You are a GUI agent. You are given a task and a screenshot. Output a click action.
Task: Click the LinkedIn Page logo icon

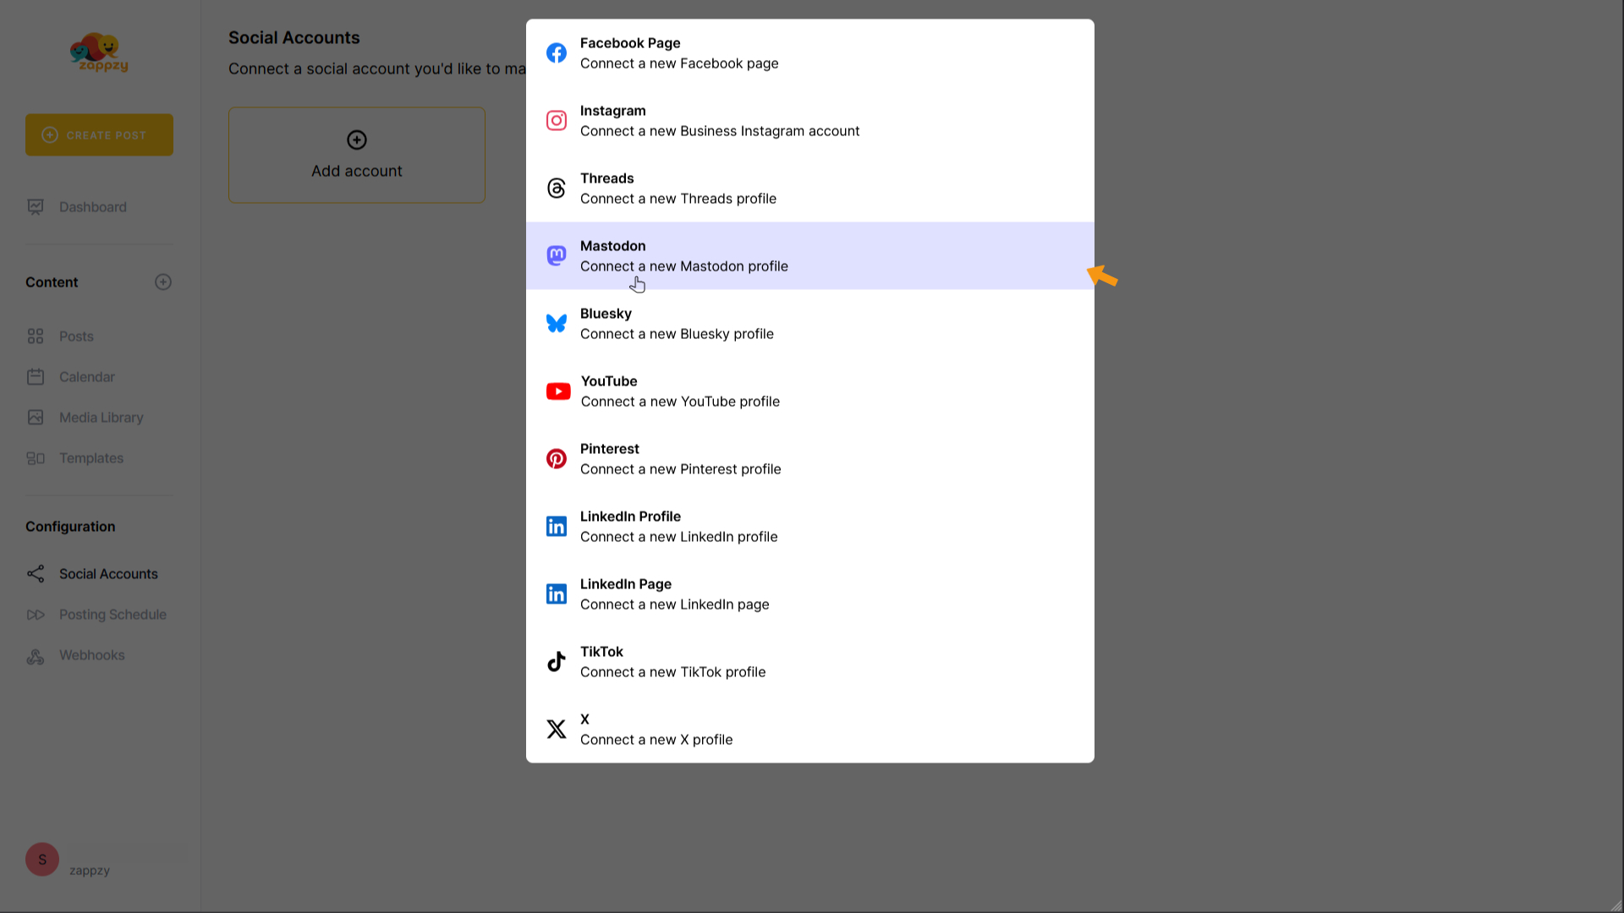[557, 594]
